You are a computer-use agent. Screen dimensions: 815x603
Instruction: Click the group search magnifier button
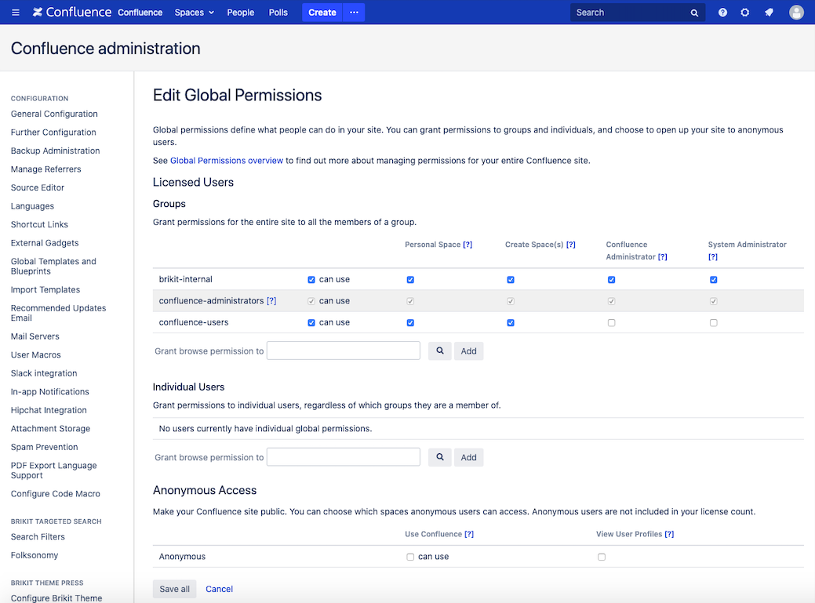point(440,351)
